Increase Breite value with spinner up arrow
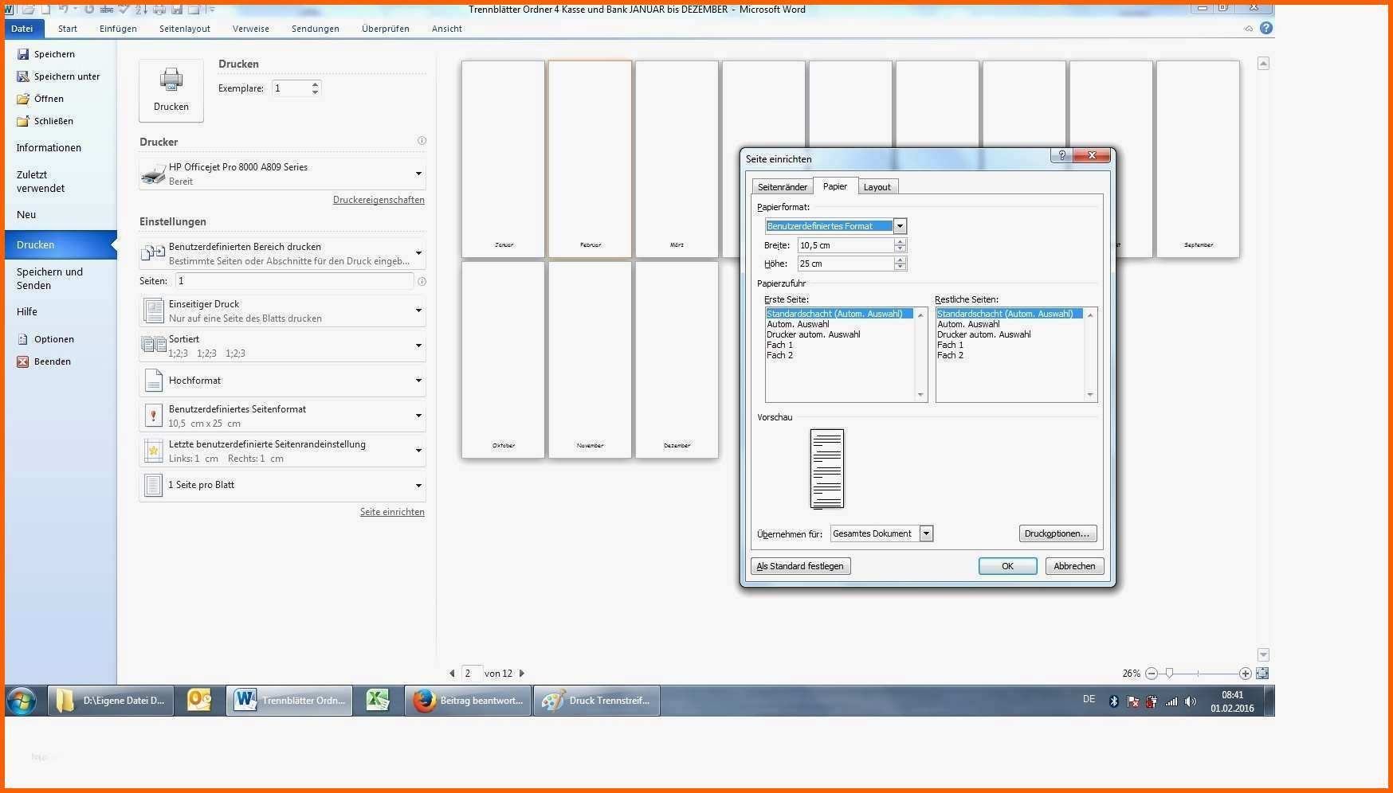Image resolution: width=1393 pixels, height=793 pixels. pyautogui.click(x=900, y=242)
